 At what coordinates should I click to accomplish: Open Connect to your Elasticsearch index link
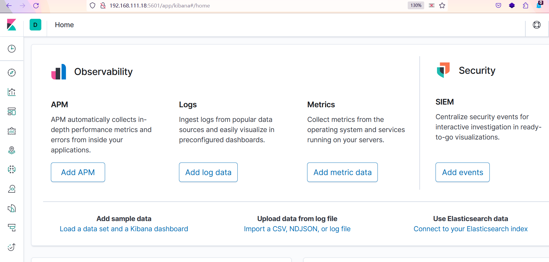coord(471,229)
